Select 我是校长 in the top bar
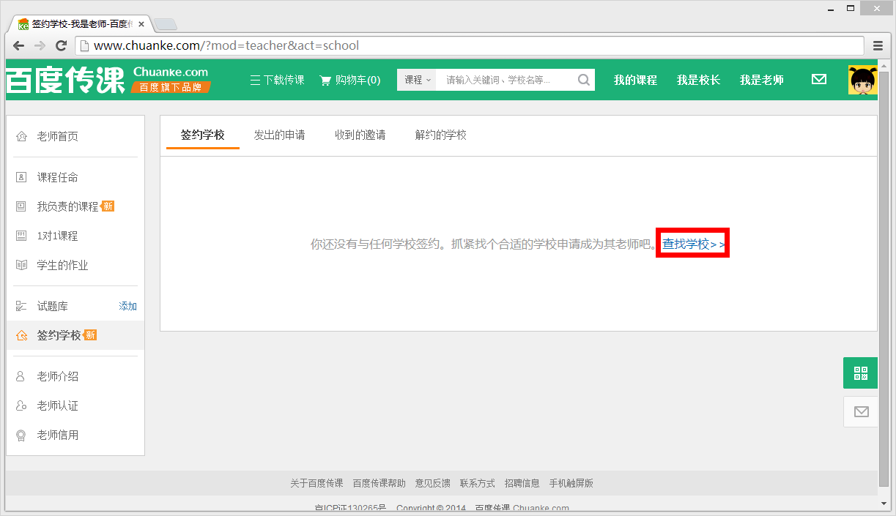The width and height of the screenshot is (896, 516). point(698,80)
